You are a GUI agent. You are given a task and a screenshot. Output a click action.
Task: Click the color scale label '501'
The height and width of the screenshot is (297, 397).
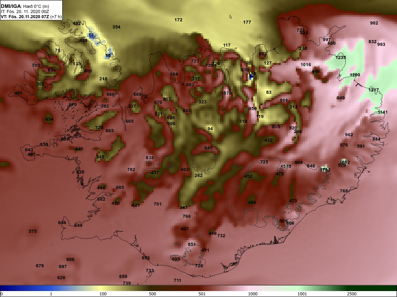pyautogui.click(x=202, y=294)
